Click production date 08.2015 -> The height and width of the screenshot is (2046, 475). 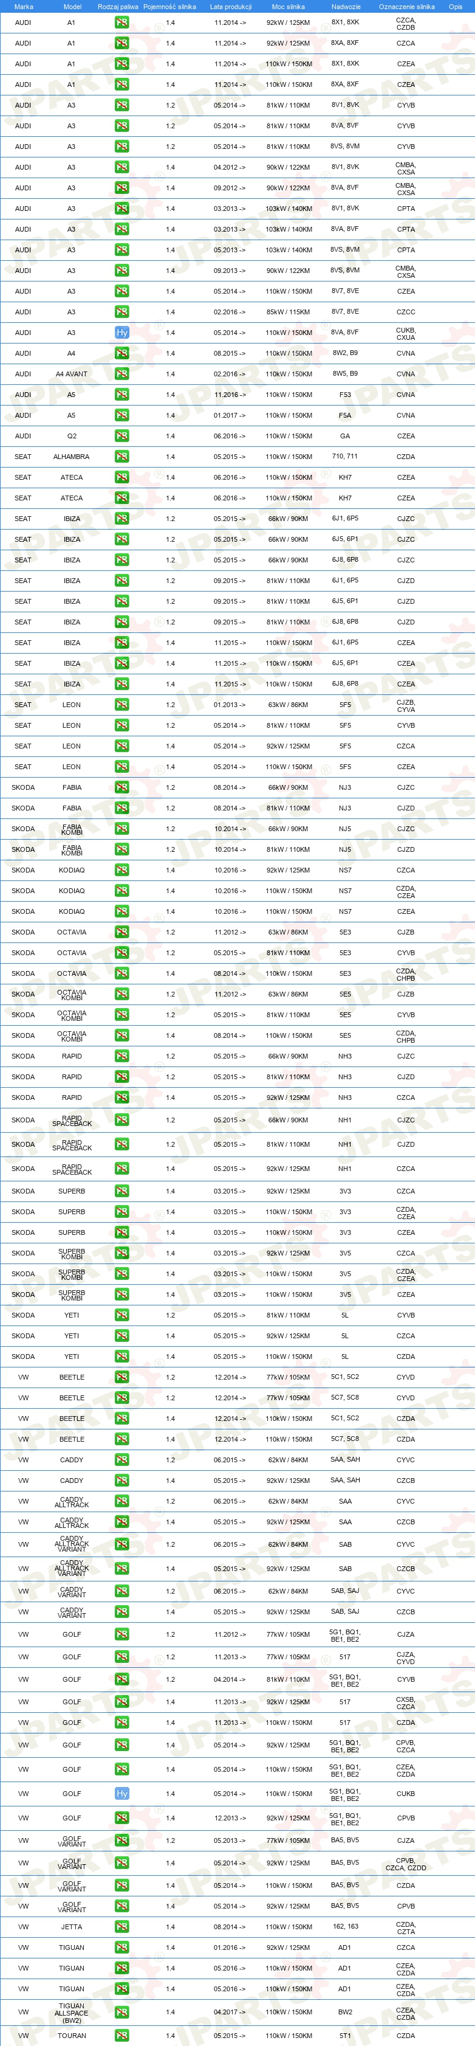coord(229,353)
